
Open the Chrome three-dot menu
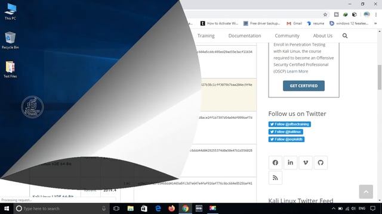click(x=377, y=14)
